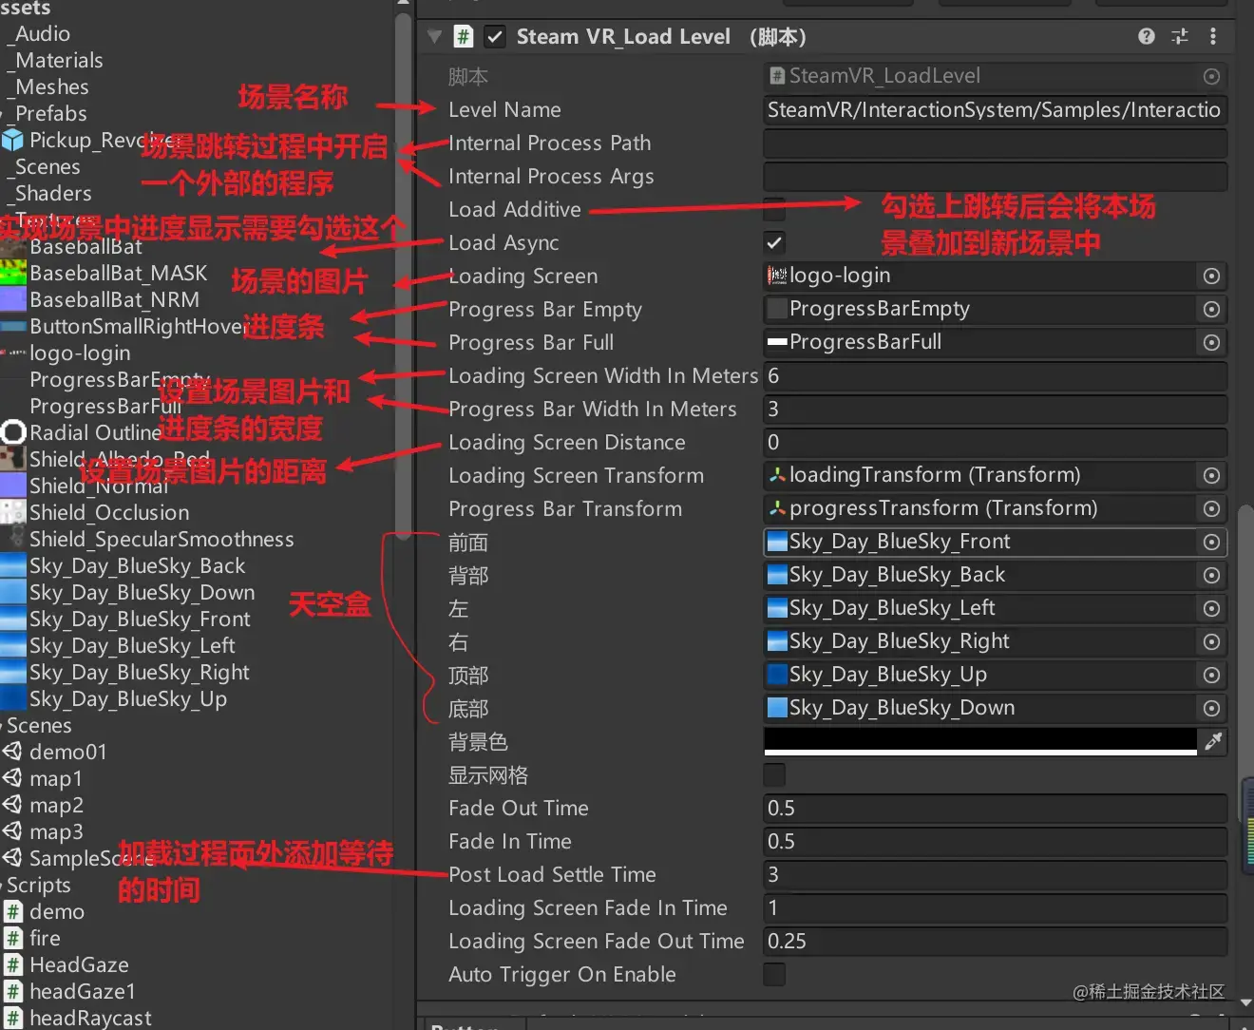The image size is (1254, 1030).
Task: Edit the Loading Screen Fade In Time value
Action: (x=995, y=907)
